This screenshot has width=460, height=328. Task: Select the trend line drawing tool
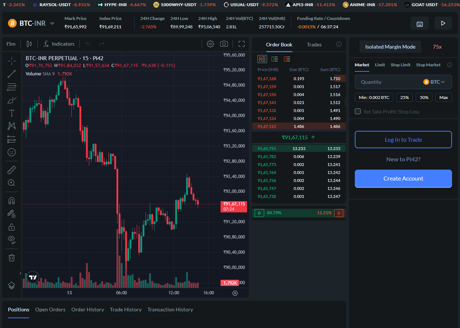[x=12, y=74]
